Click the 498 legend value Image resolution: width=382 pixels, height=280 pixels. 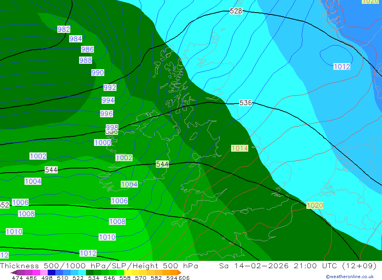click(x=46, y=278)
